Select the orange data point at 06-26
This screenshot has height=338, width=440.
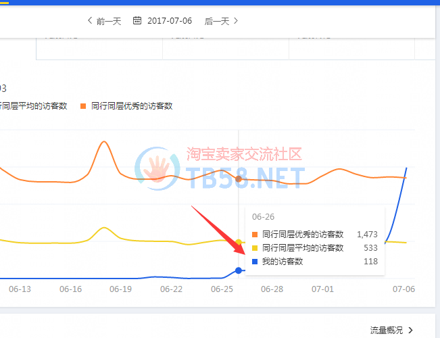[239, 178]
